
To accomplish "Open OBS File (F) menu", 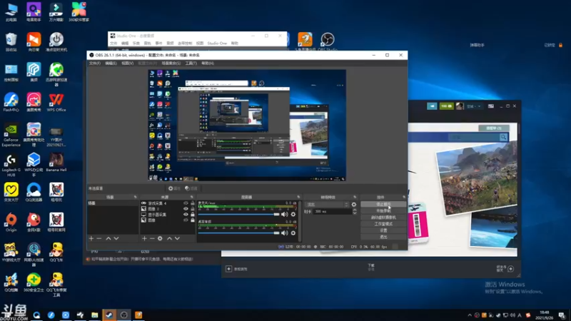I will click(95, 63).
